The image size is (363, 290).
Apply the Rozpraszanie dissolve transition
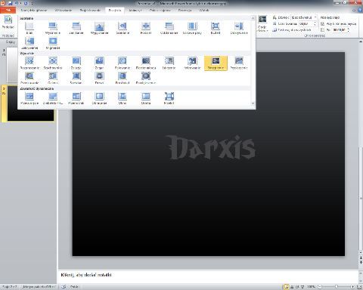pyautogui.click(x=29, y=63)
